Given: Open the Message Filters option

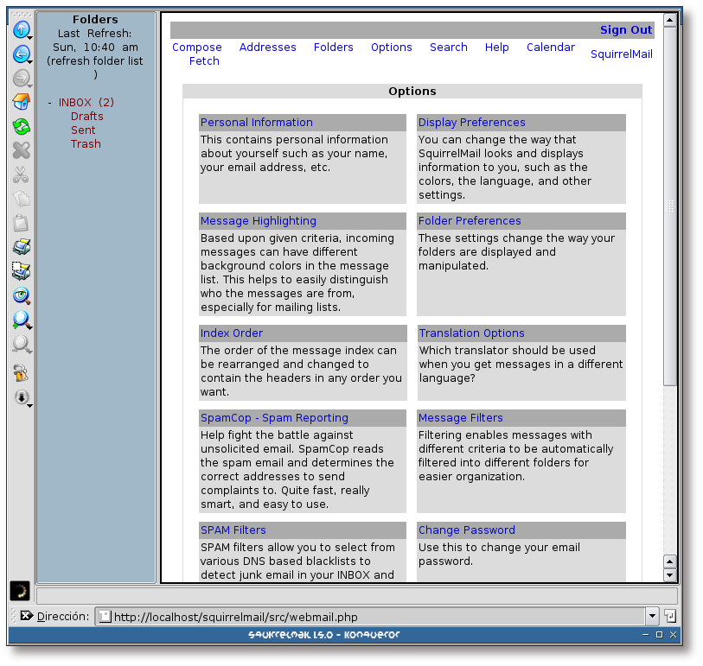Looking at the screenshot, I should pos(460,418).
